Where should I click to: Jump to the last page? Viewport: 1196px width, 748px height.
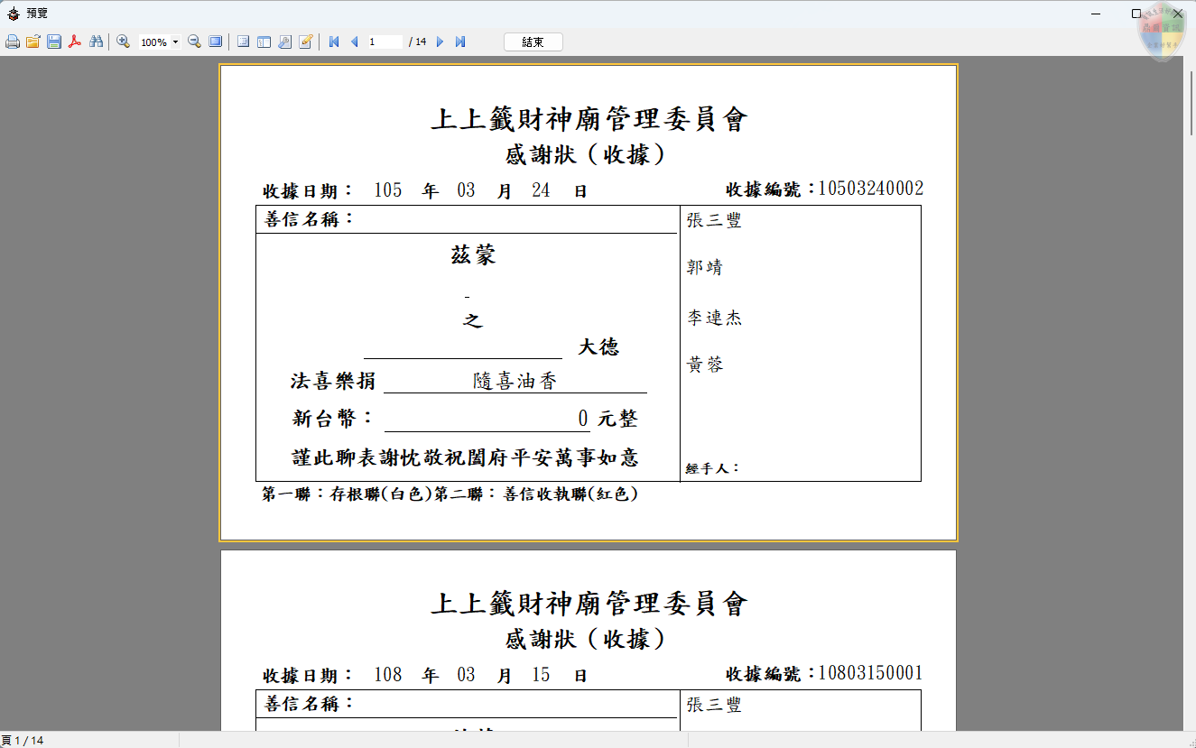(x=460, y=42)
